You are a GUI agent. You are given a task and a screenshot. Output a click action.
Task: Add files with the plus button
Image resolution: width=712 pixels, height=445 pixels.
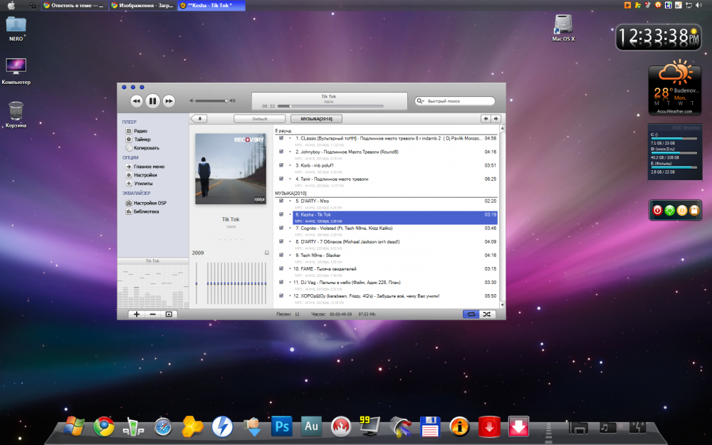(136, 314)
